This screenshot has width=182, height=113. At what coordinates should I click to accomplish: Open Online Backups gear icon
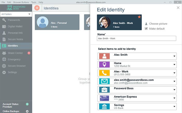(27, 111)
